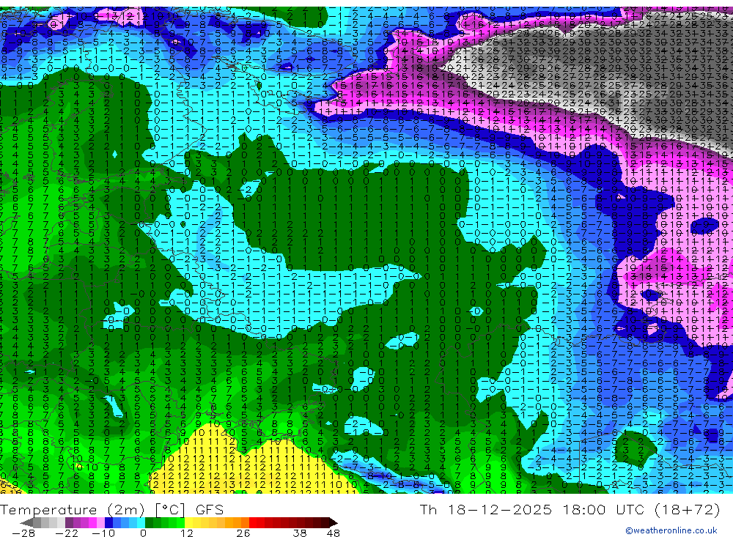Click the 'Th 18-12-2025 18:00 UTC (18+72)' timestamp
Image resolution: width=733 pixels, height=537 pixels.
570,509
